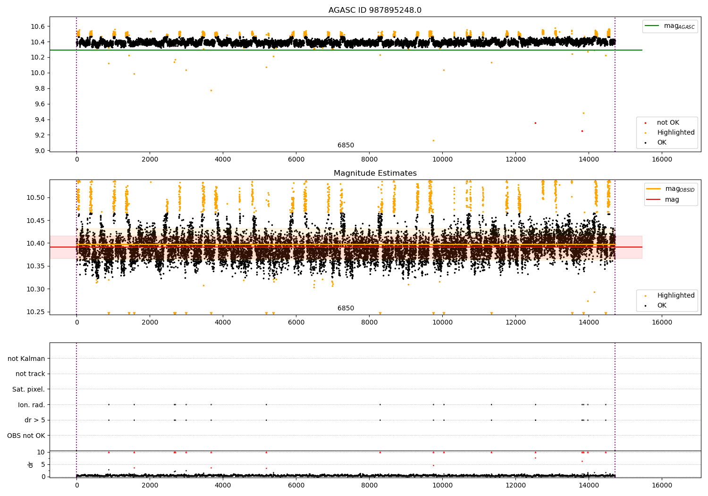Click 'OK' legend entry in Magnitude Estimates plot
This screenshot has height=496, width=708.
(661, 306)
